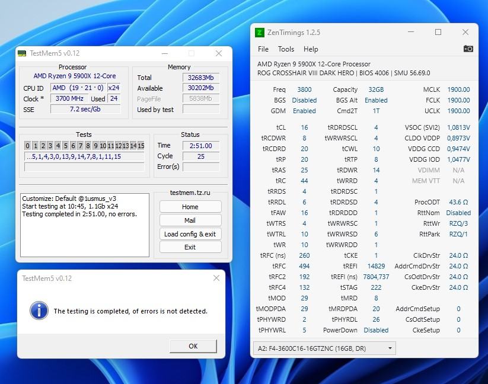488x384 pixels.
Task: Click the Clock field showing 3700 MHz
Action: [69, 98]
